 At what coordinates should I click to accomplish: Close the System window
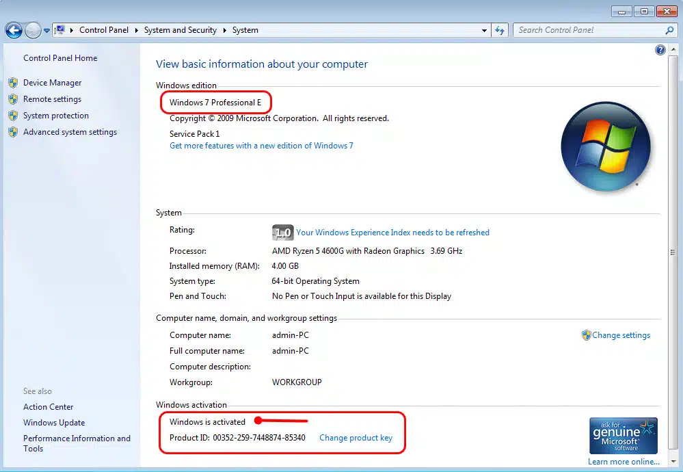(667, 12)
